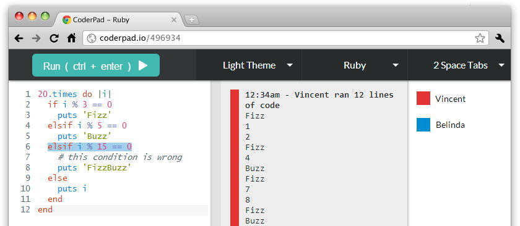Viewport: 520px width, 226px height.
Task: Click the highlighted elsif i % 15 line
Action: tap(90, 146)
